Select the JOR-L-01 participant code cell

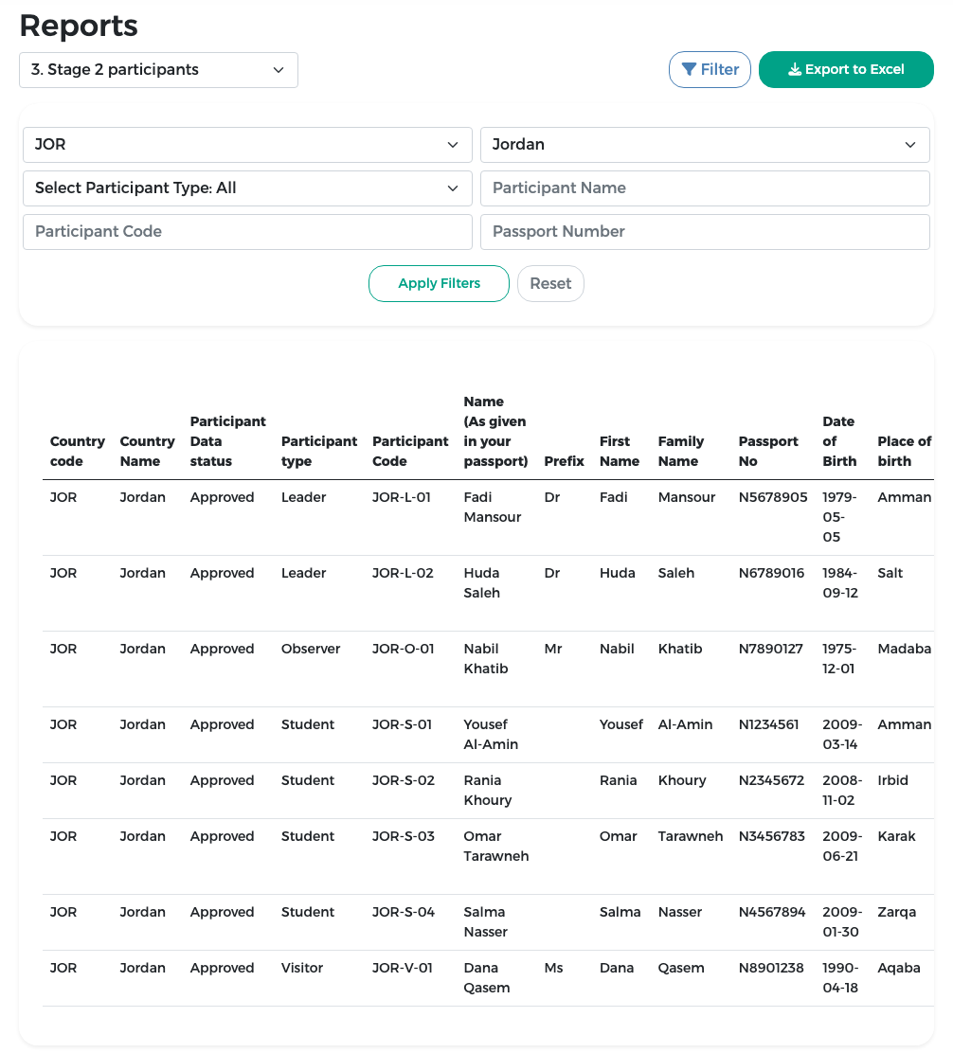[x=402, y=497]
